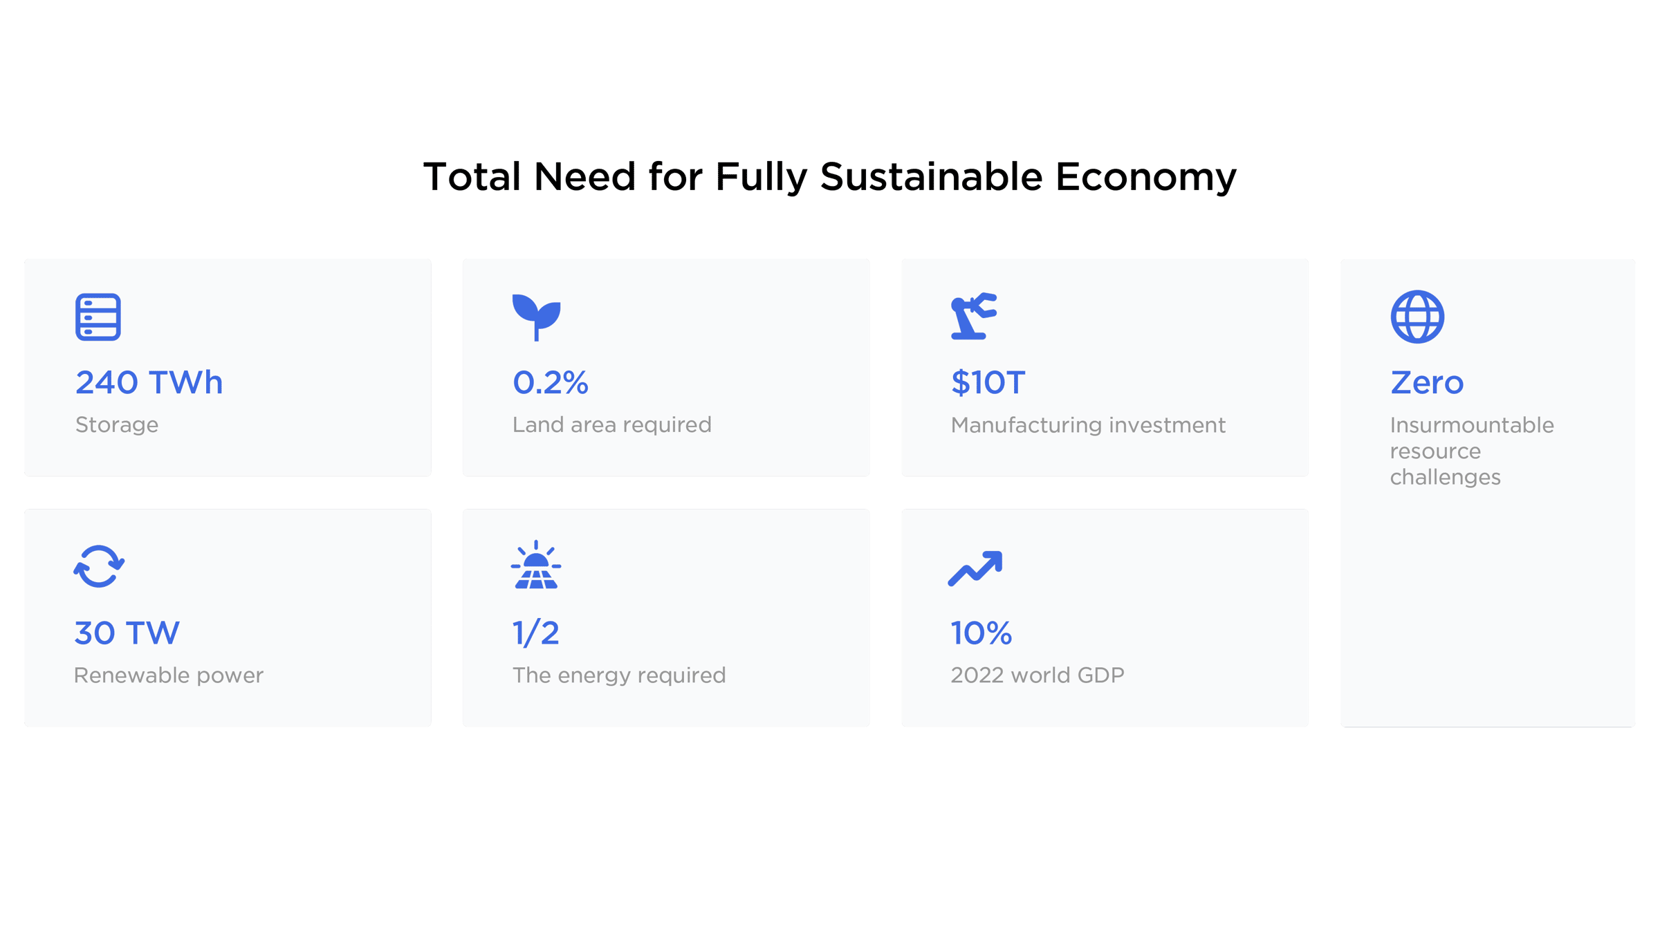Viewport: 1660px width, 934px height.
Task: Select the 240 TWh value
Action: (149, 382)
